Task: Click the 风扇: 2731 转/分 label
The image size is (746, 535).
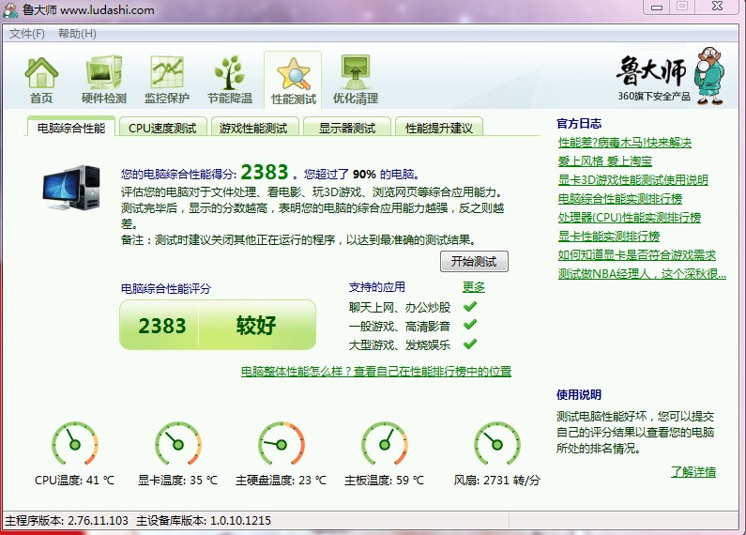Action: pyautogui.click(x=496, y=480)
